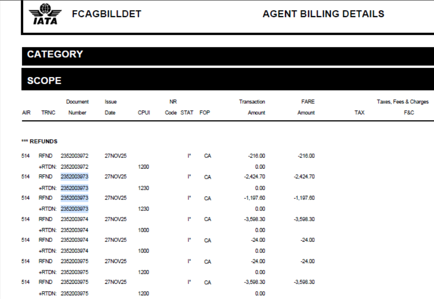Click the AGENT BILLING DETAILS title
Screen dimensions: 434x299
pos(323,14)
